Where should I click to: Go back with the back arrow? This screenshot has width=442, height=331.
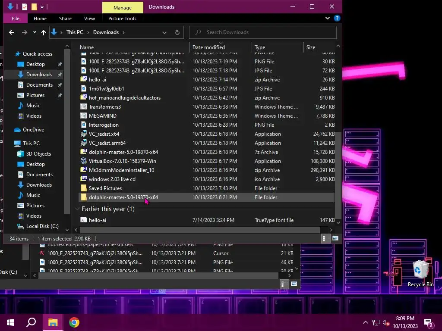[12, 32]
